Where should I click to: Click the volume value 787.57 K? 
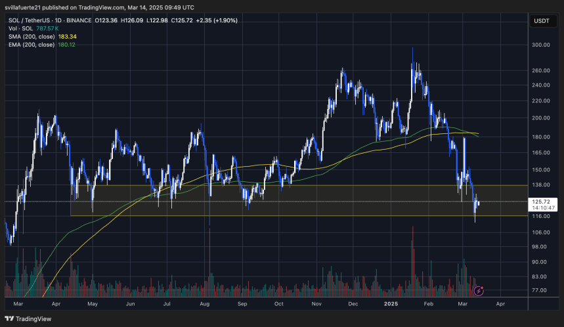click(47, 29)
